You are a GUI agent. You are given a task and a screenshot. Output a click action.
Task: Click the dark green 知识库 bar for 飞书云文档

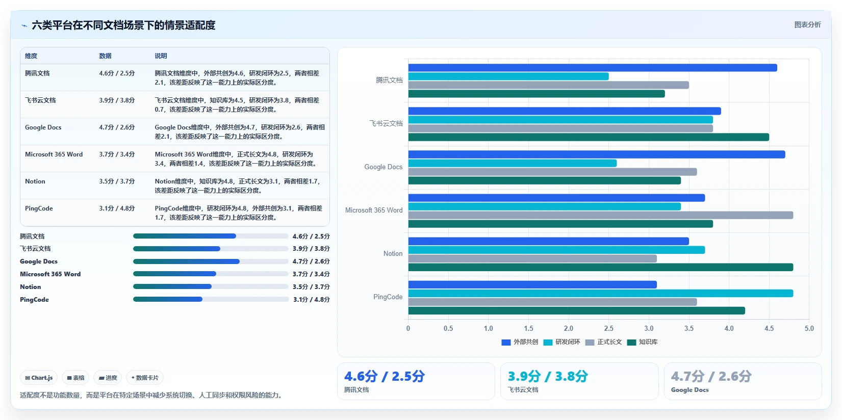pos(589,137)
